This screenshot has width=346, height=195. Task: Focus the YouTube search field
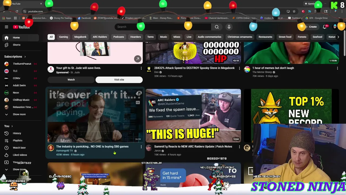point(163,27)
